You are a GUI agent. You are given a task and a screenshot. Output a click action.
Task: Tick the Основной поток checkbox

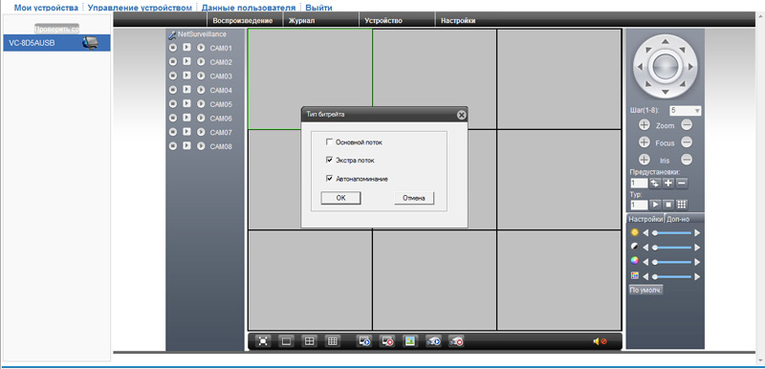pyautogui.click(x=329, y=142)
